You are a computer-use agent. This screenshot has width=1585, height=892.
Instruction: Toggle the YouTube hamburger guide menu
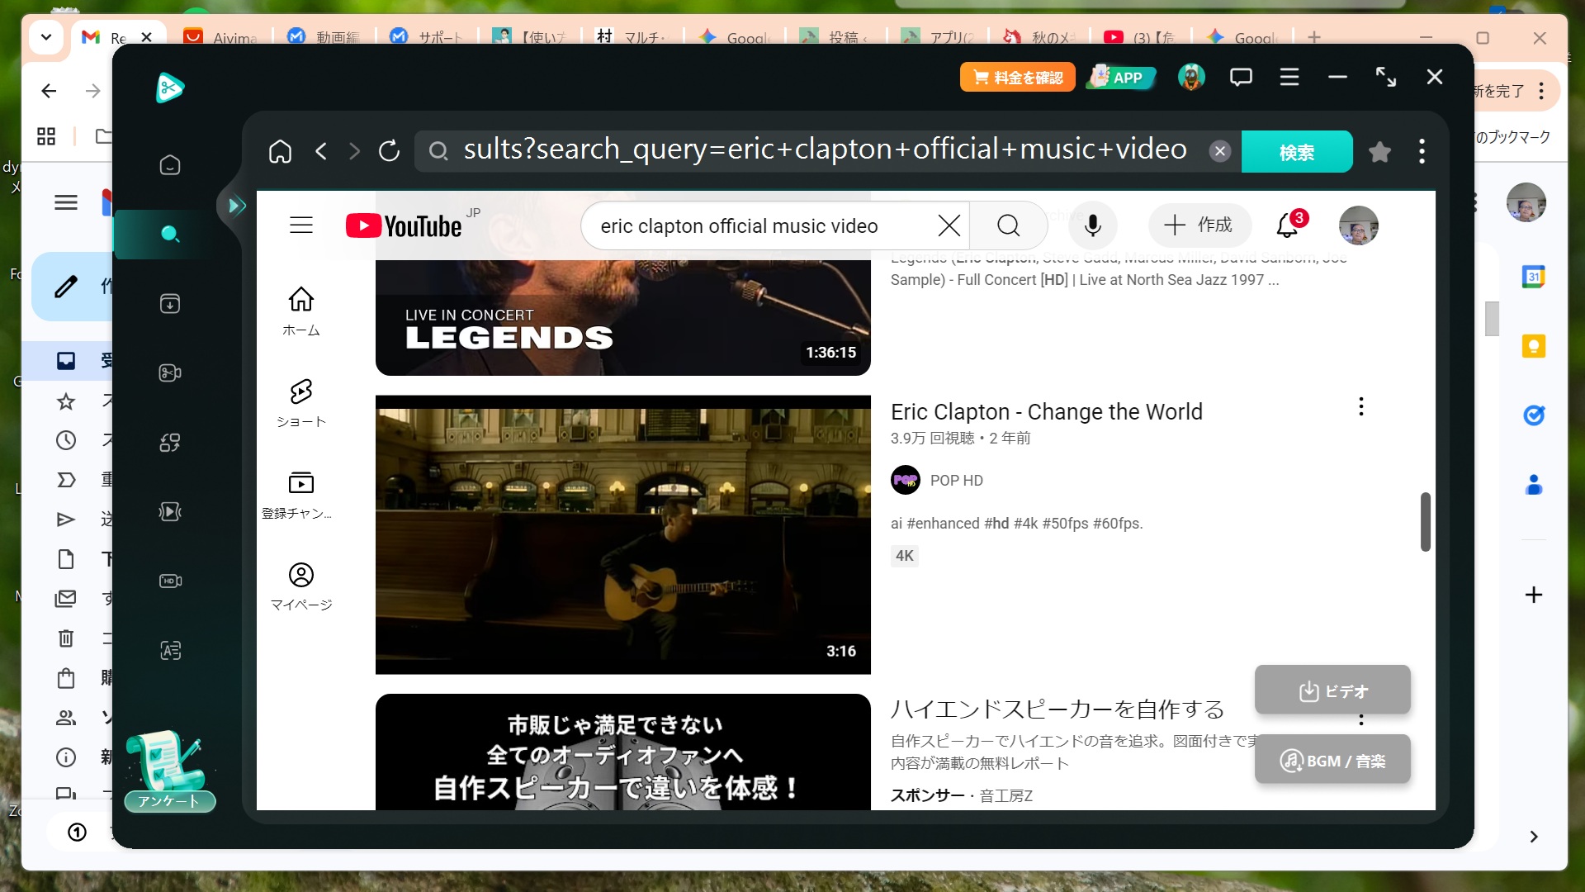(301, 225)
